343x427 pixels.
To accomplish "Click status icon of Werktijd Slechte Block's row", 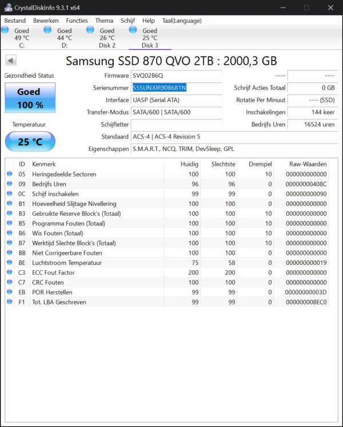I will [10, 242].
